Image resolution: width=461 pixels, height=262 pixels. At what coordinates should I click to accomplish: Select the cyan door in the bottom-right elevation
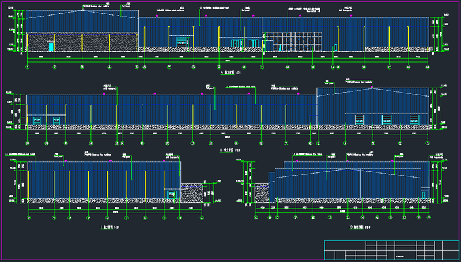(424, 195)
